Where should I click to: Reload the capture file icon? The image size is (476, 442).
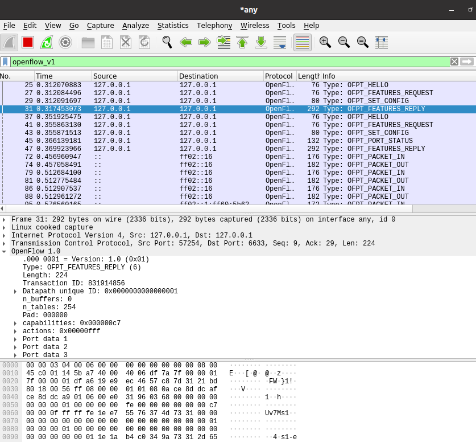click(144, 42)
